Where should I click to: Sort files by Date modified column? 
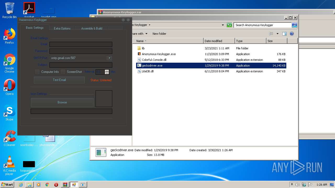(x=219, y=41)
